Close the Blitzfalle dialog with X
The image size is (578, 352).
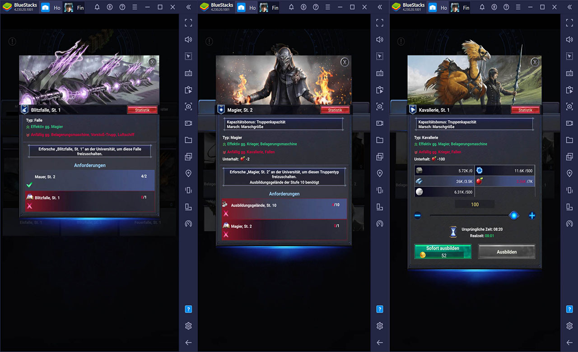[x=153, y=62]
